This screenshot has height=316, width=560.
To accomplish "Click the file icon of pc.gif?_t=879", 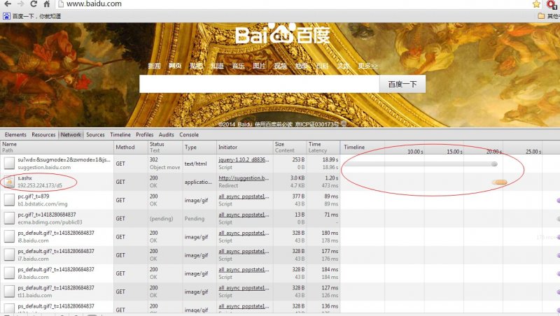I will coord(9,200).
